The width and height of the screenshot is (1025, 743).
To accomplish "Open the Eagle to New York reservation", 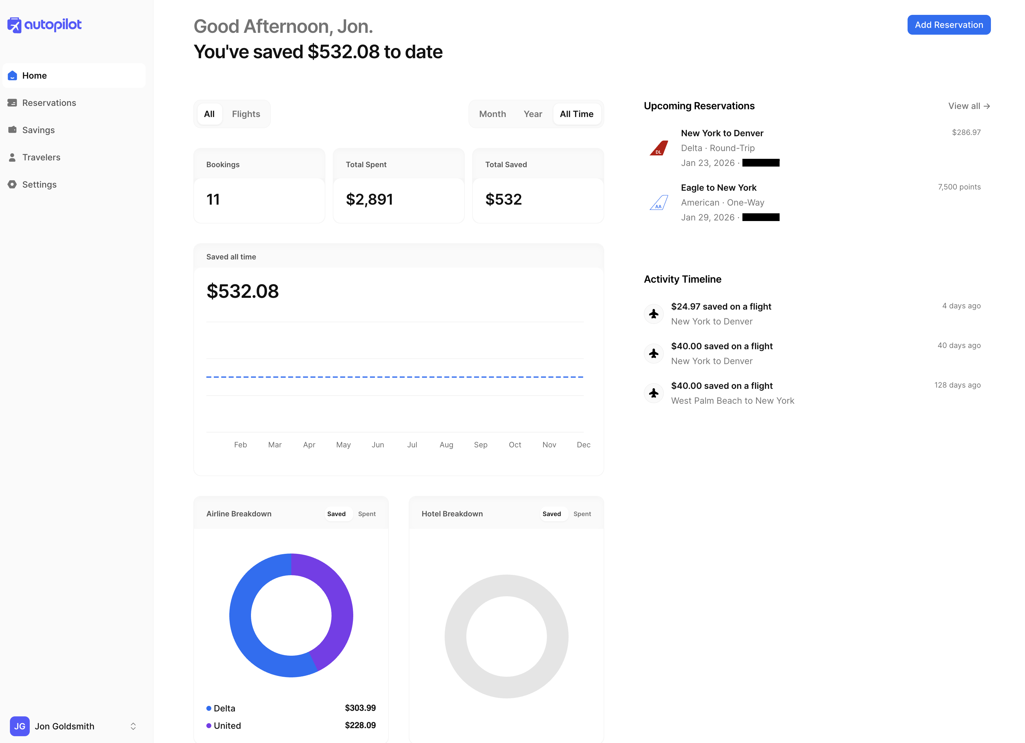I will [x=718, y=188].
